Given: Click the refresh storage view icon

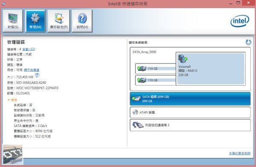Looking at the screenshot, I should click(x=248, y=42).
